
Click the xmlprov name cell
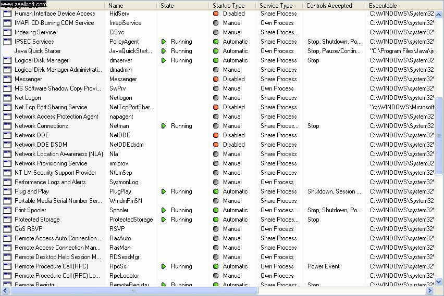click(x=119, y=163)
